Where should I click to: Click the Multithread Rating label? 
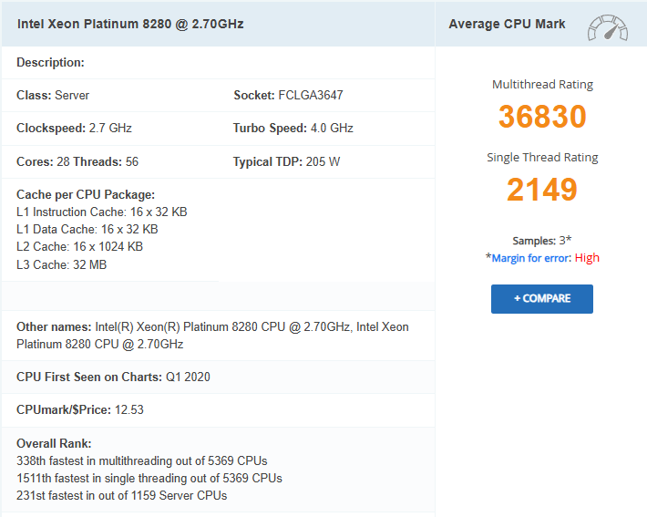[x=542, y=84]
